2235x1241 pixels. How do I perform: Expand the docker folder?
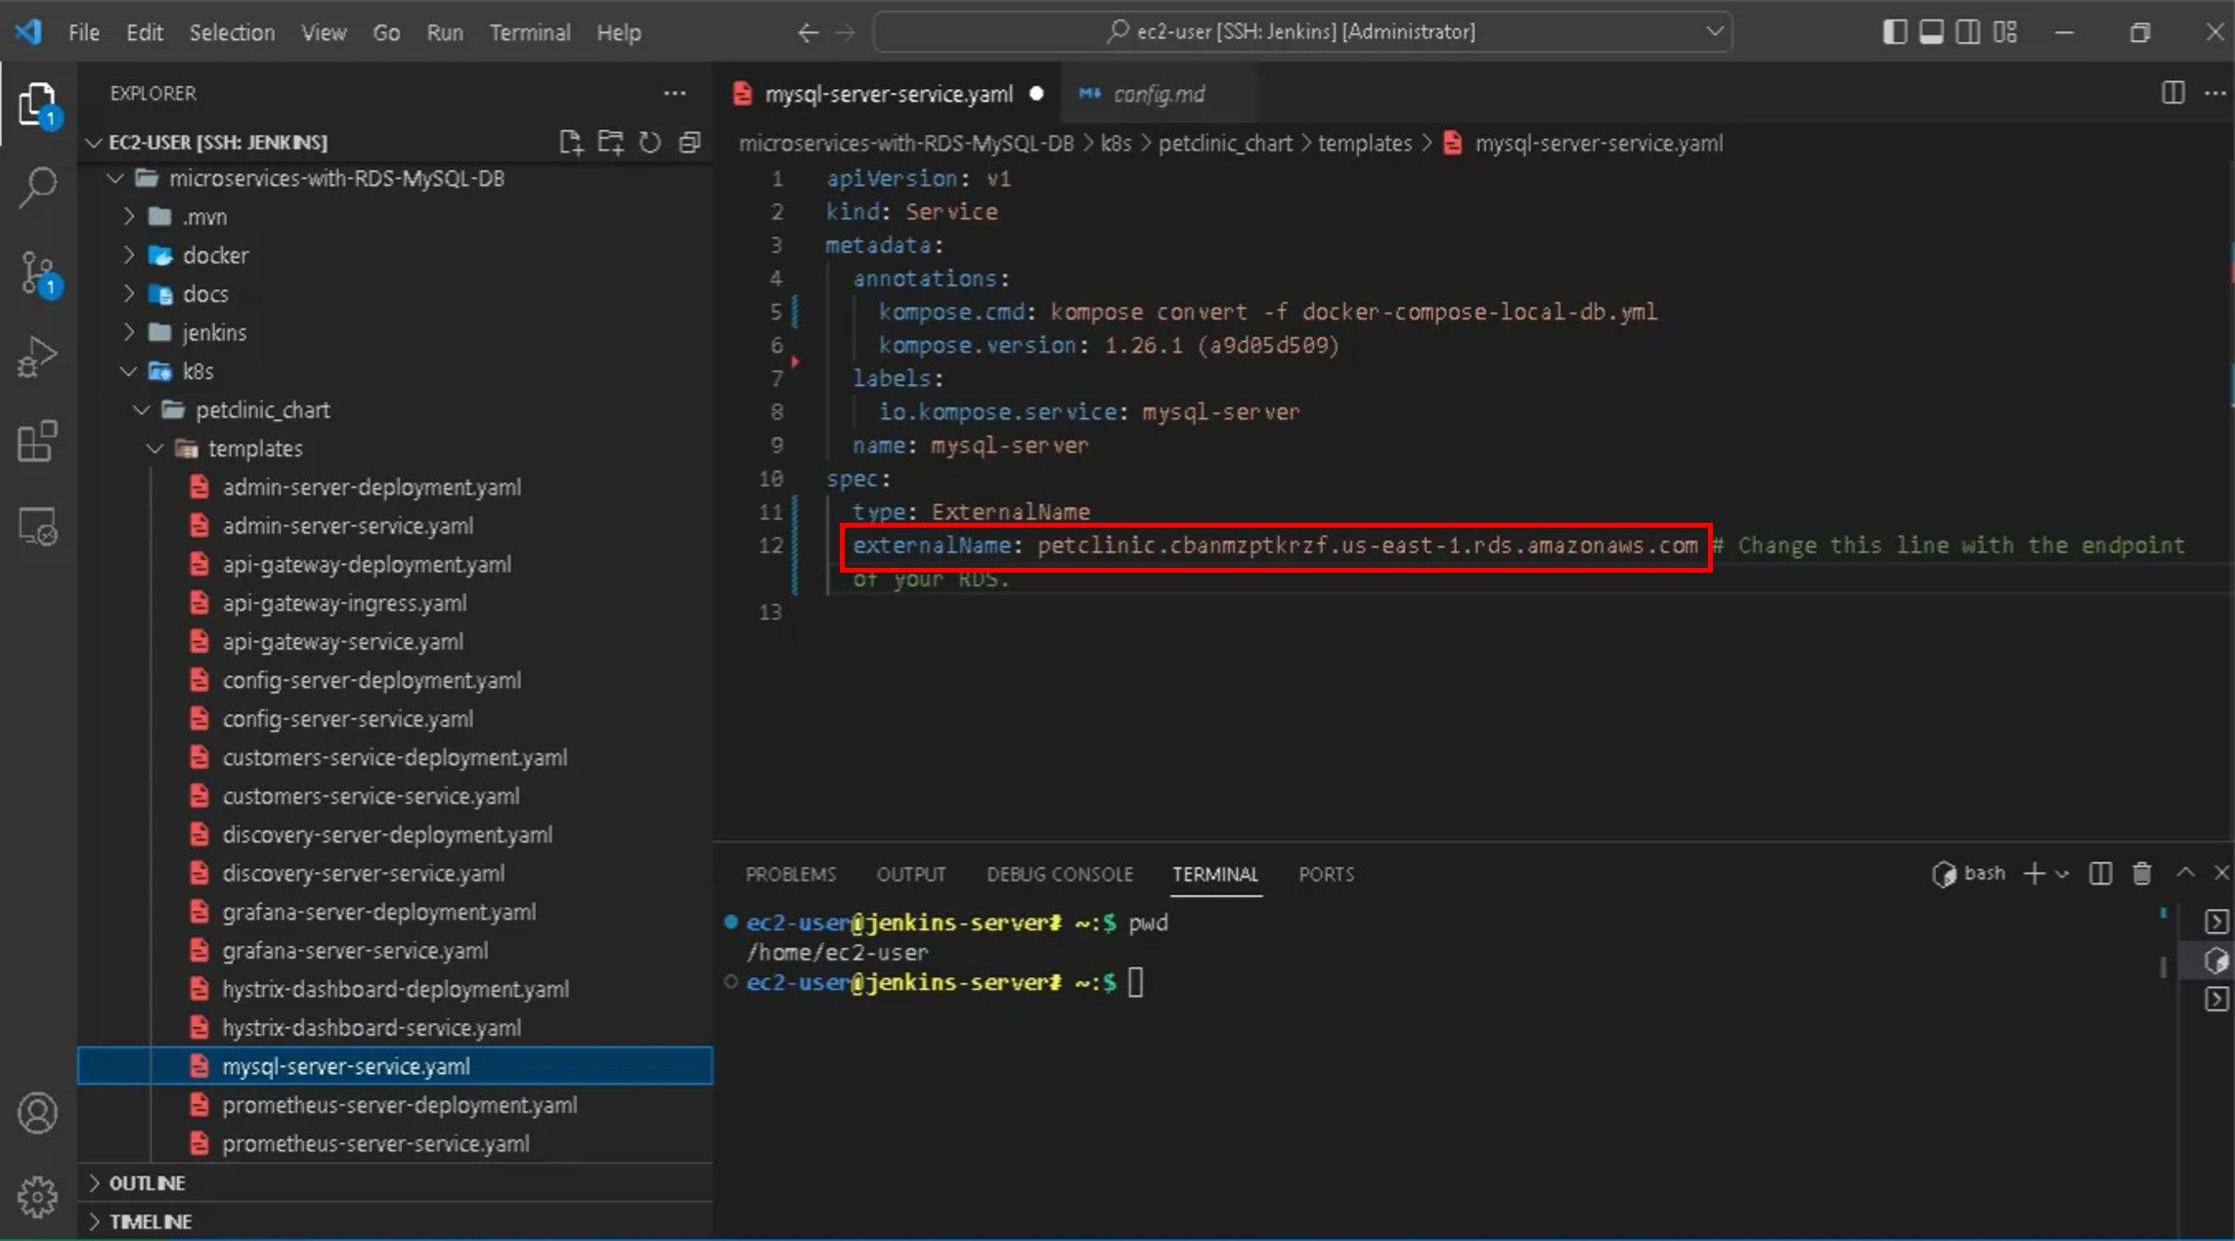coord(215,255)
